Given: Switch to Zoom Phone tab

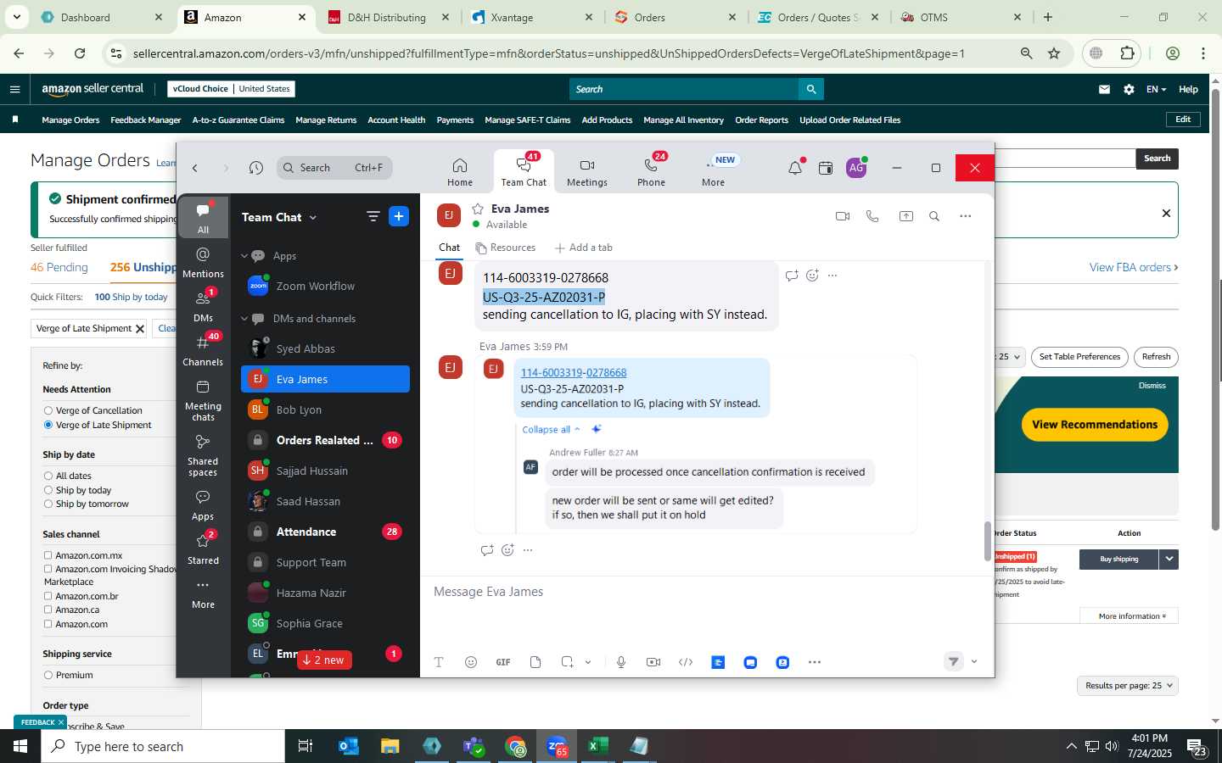Looking at the screenshot, I should (x=652, y=172).
